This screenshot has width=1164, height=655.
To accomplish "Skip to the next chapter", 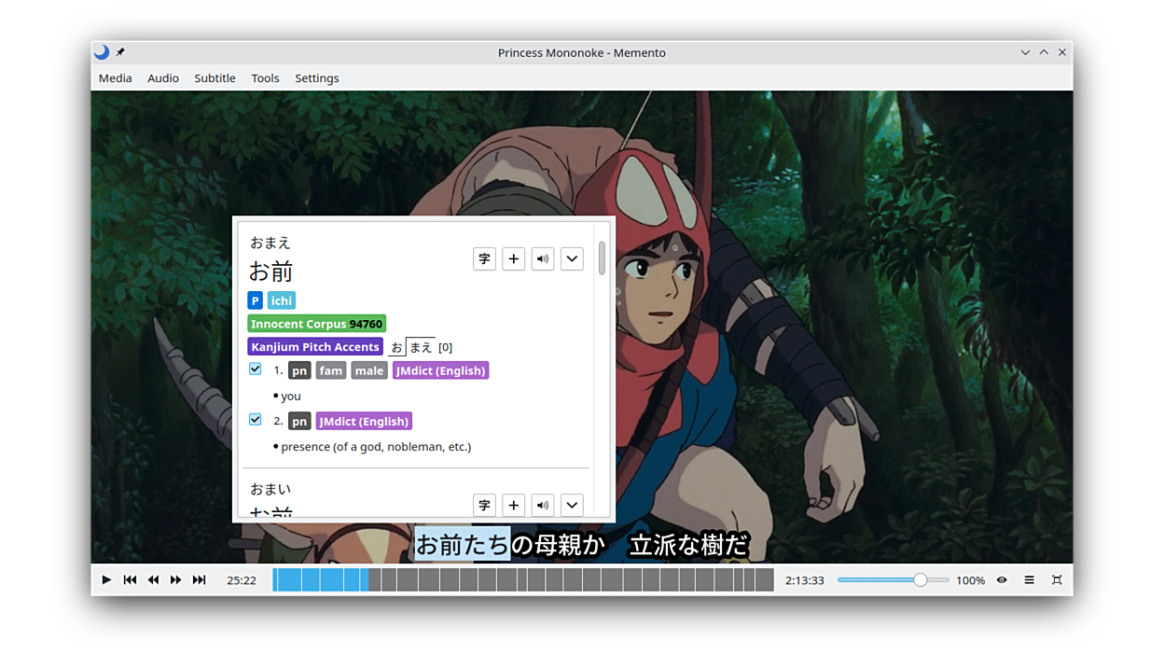I will pos(199,580).
